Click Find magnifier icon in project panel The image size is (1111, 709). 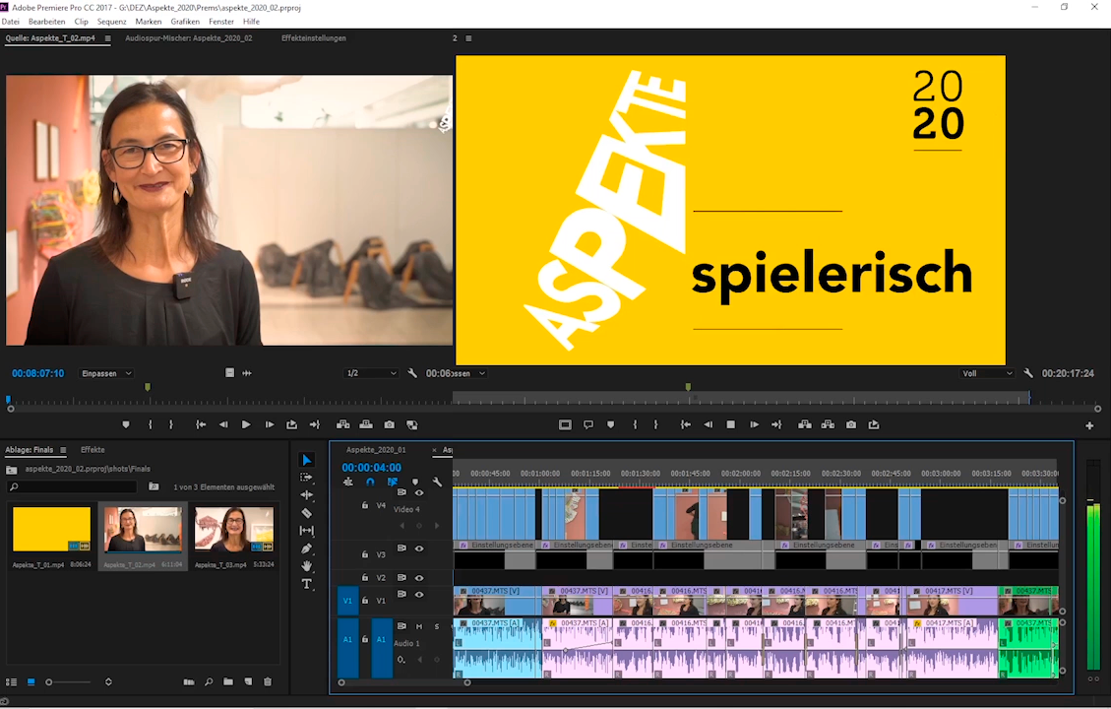click(x=209, y=682)
